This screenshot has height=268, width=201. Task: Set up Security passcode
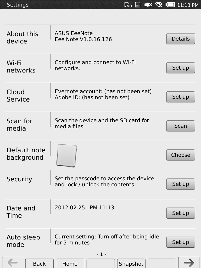pos(181,184)
